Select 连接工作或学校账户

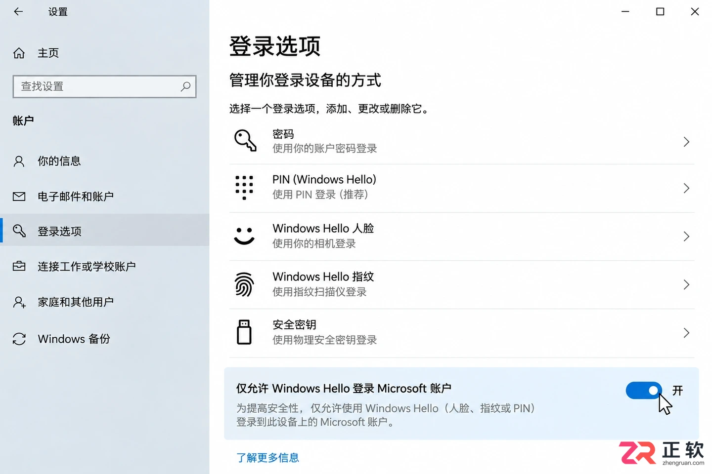tap(87, 267)
